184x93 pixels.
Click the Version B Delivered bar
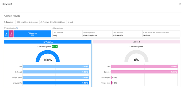[x=144, y=72]
